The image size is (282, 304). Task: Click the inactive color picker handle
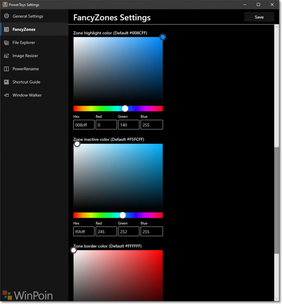point(77,144)
